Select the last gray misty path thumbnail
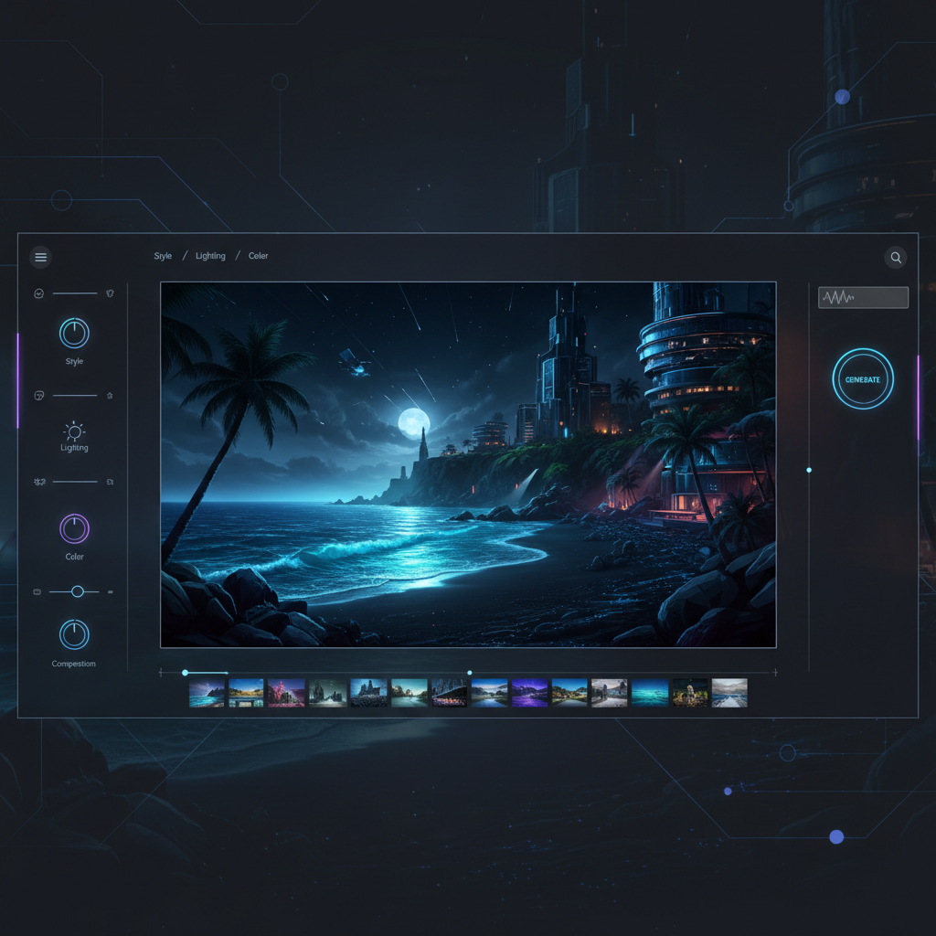This screenshot has width=936, height=936. click(x=729, y=693)
